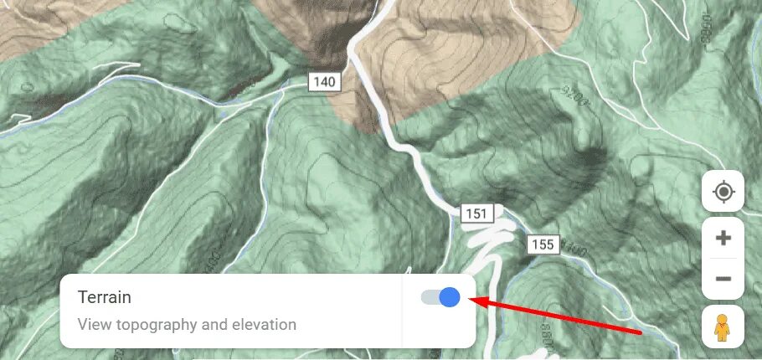Click the route 151 road shield
762x360 pixels.
pyautogui.click(x=476, y=213)
